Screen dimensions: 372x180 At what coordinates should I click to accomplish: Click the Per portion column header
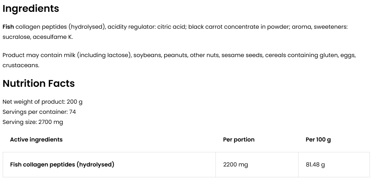(239, 140)
